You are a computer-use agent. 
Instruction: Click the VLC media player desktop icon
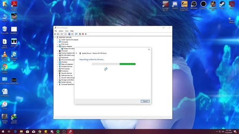click(5, 56)
